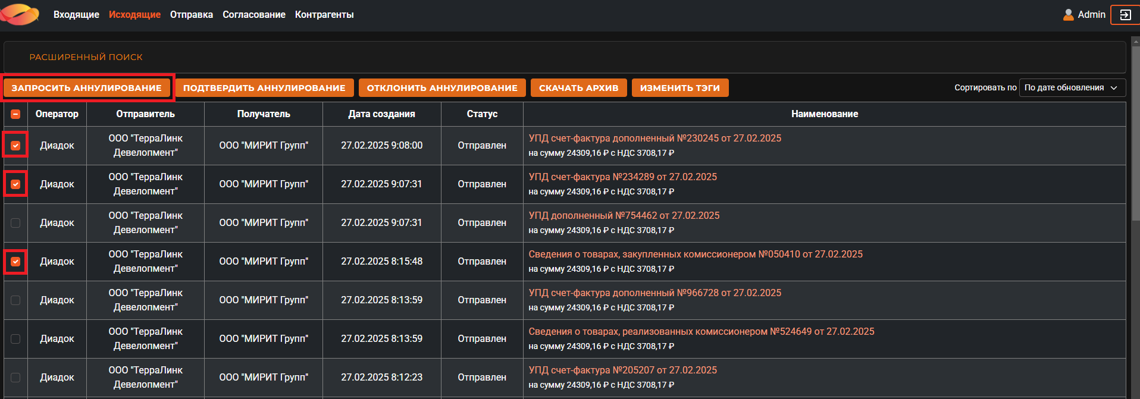Click the Статус column header

tap(482, 114)
